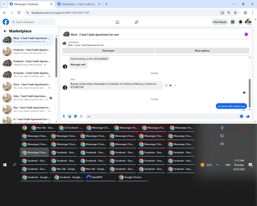
Task: Click the Find friends button
Action: [220, 22]
